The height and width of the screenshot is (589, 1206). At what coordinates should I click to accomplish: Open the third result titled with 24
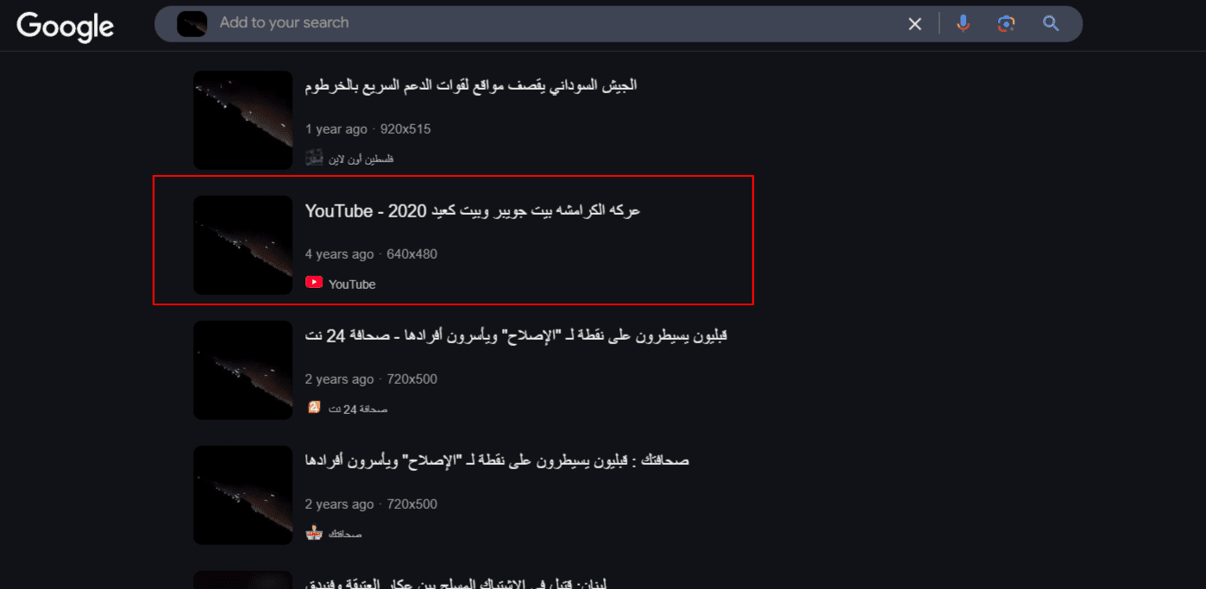pyautogui.click(x=516, y=335)
